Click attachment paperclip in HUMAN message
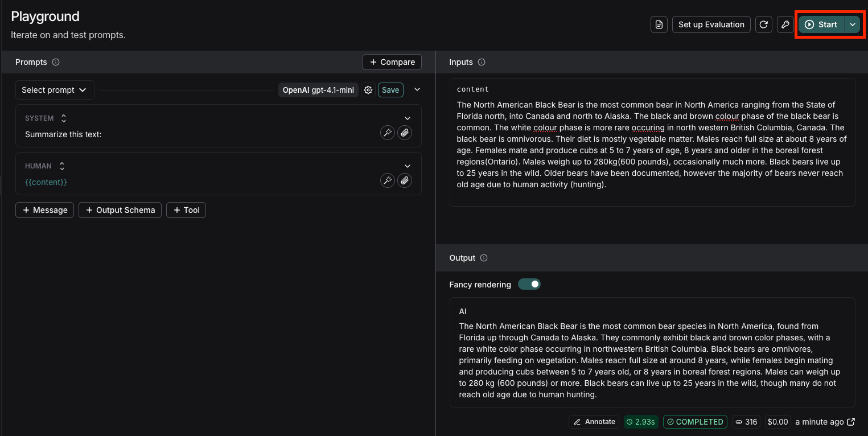Screen dimensions: 868x436 405,180
